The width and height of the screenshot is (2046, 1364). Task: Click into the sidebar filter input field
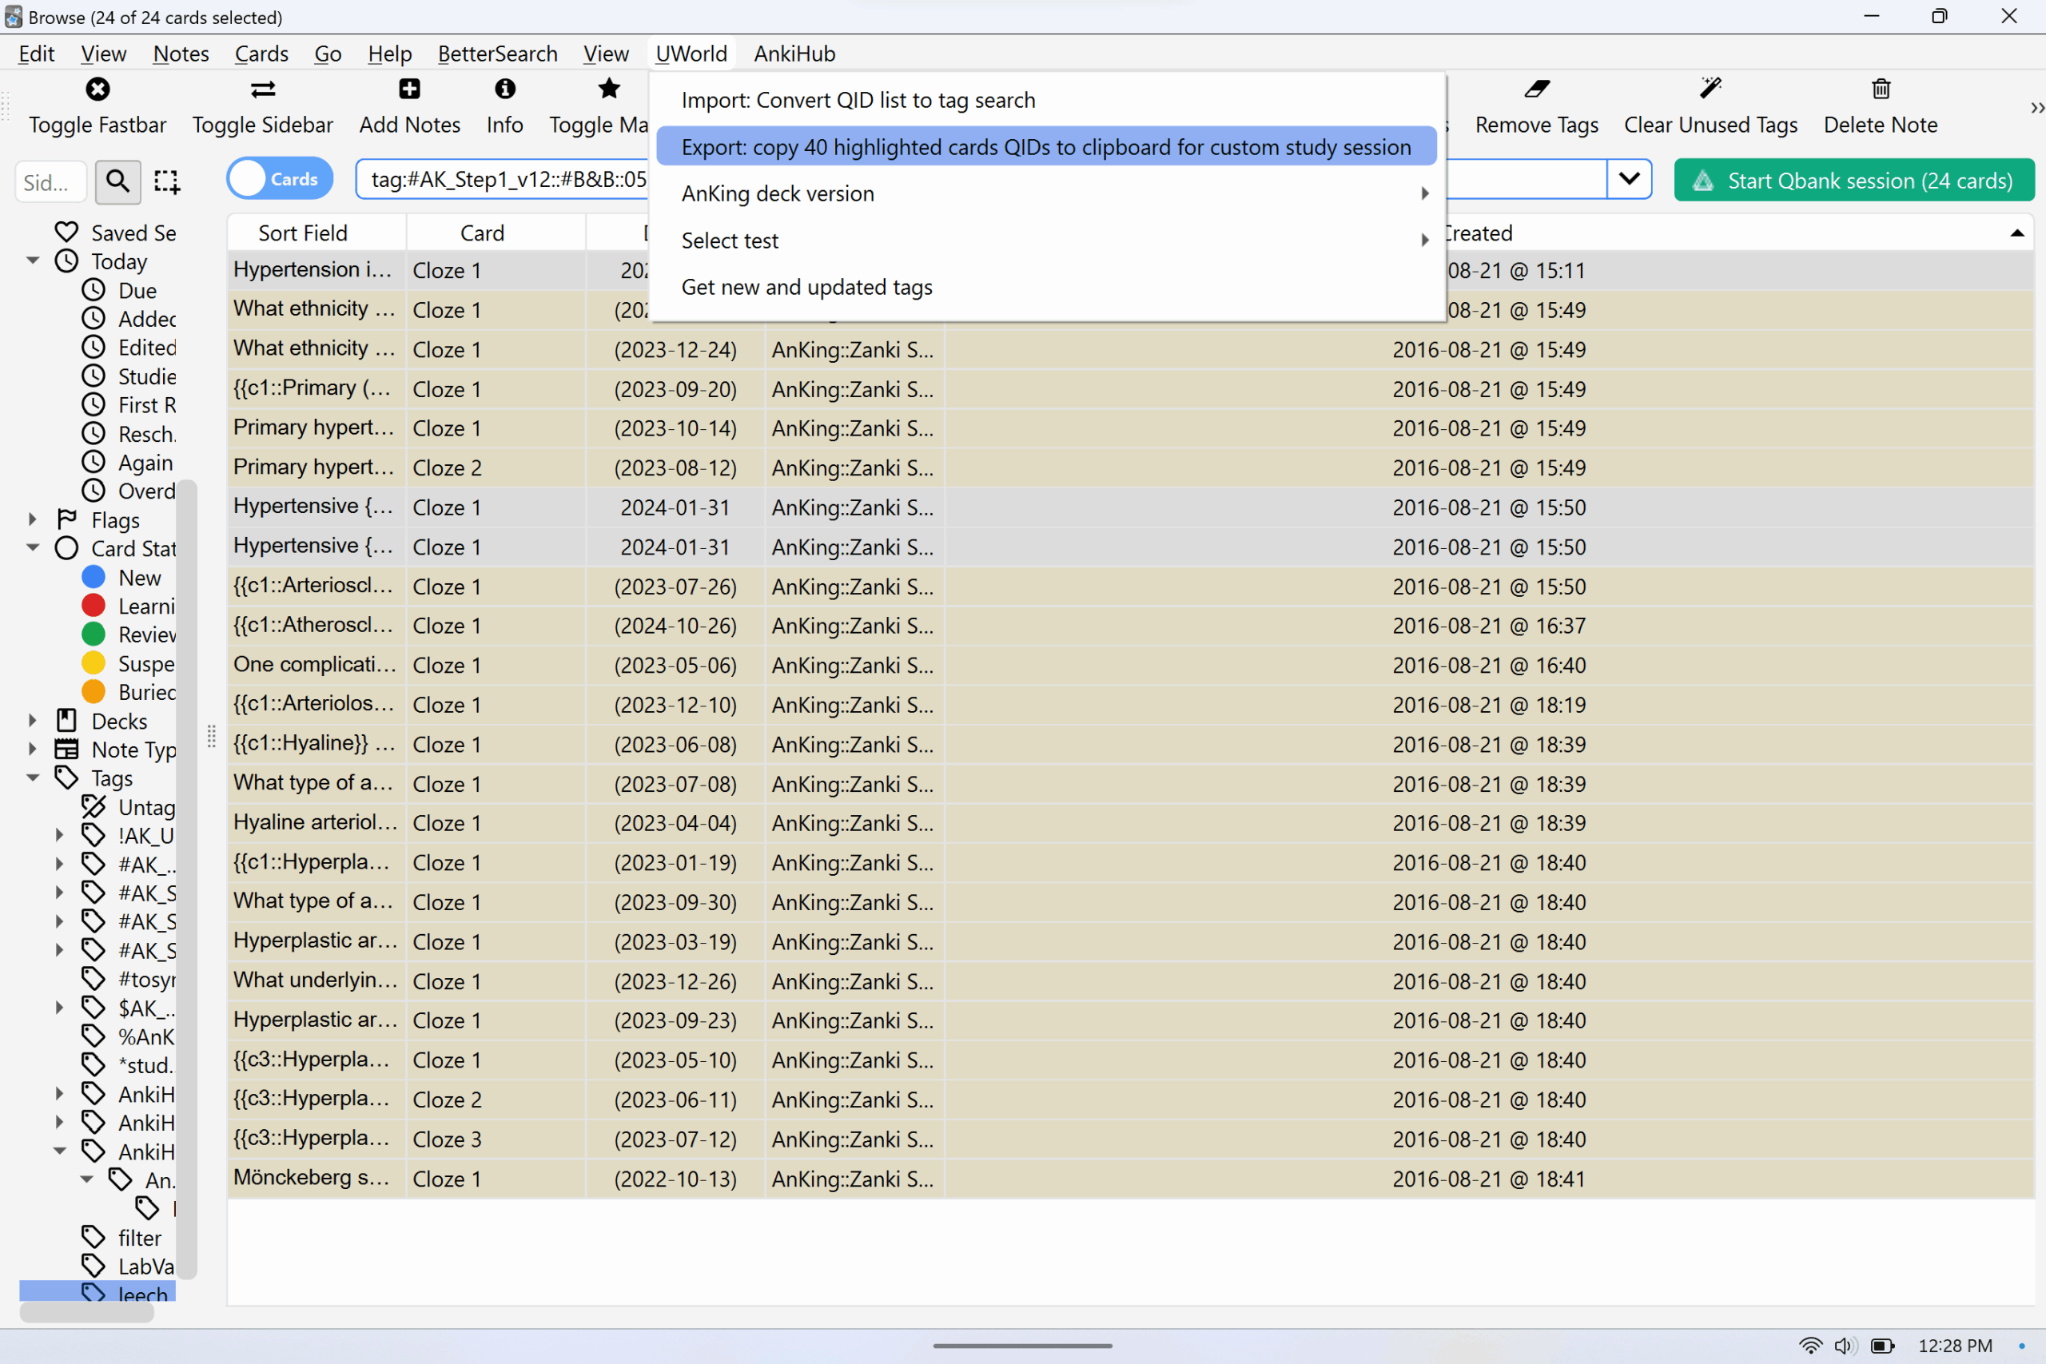[50, 183]
